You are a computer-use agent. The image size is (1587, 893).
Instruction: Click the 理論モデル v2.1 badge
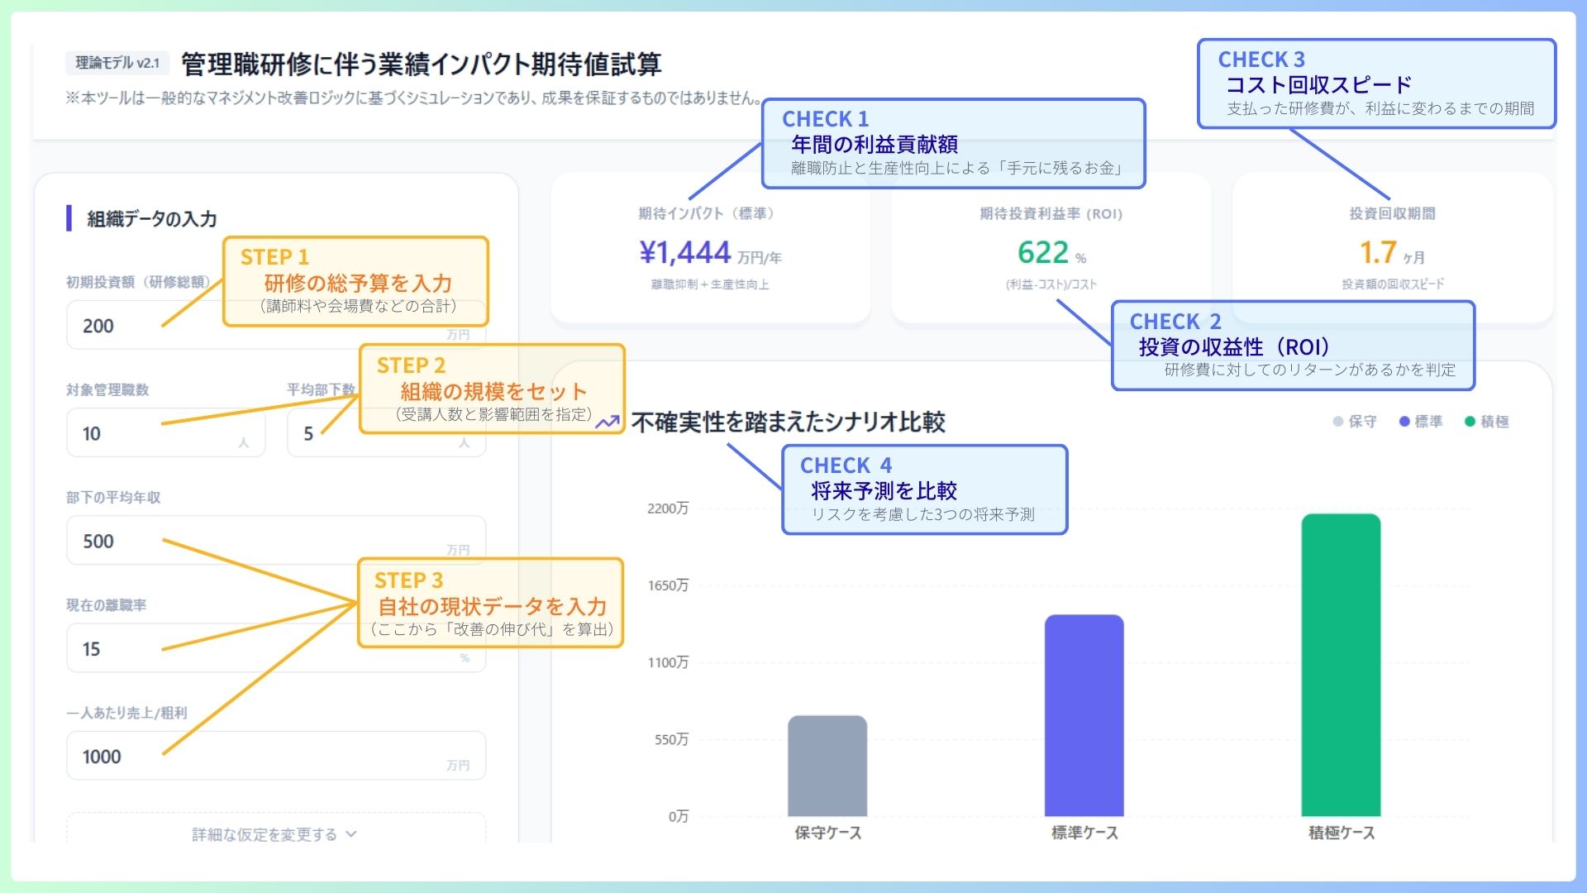tap(117, 63)
